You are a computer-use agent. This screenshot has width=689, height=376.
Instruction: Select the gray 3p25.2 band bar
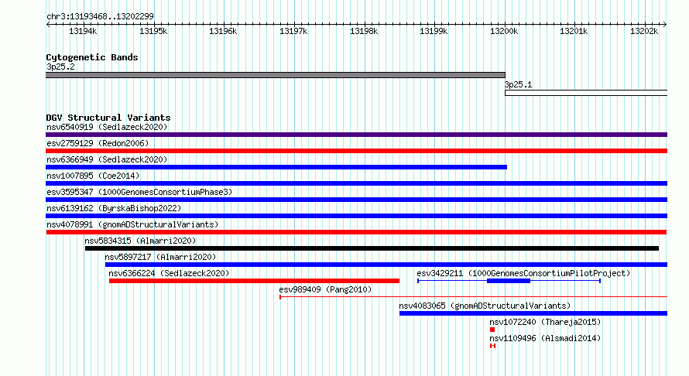[x=276, y=75]
